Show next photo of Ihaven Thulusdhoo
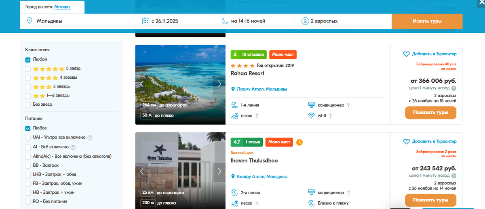485x209 pixels. tap(219, 171)
